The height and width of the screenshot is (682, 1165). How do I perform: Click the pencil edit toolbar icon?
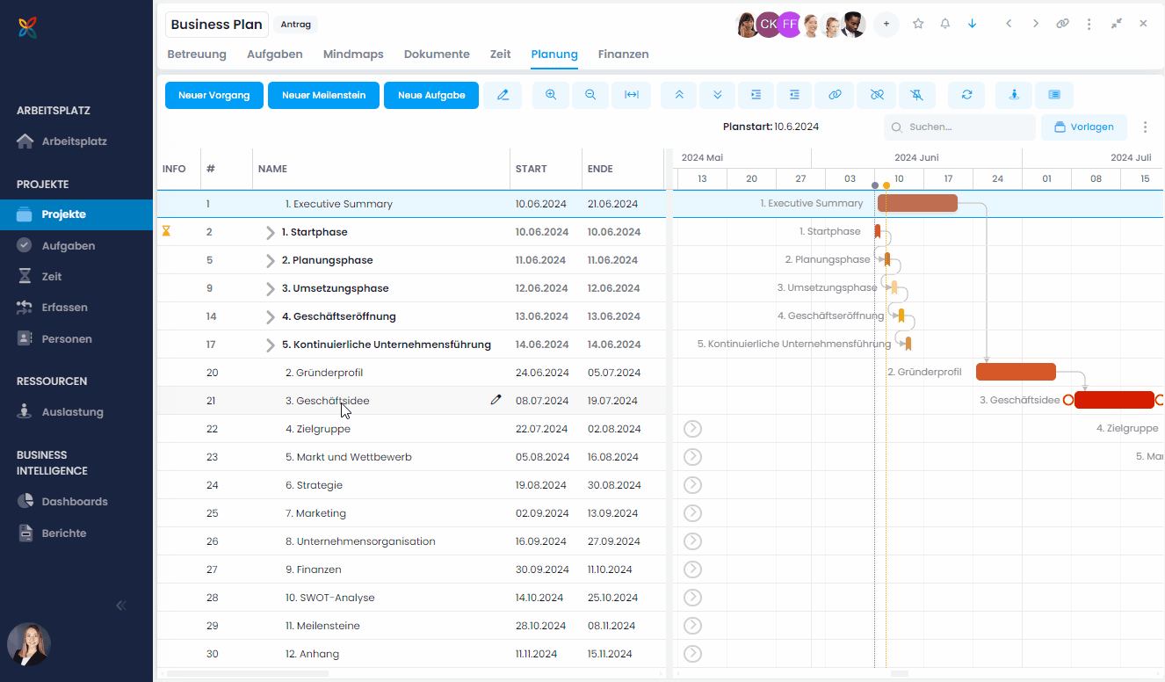coord(503,95)
